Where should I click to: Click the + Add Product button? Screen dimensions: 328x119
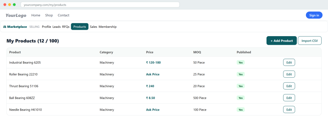(x=282, y=41)
